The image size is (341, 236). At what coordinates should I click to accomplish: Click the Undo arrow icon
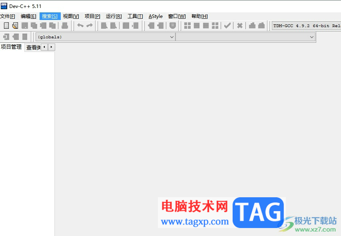click(x=80, y=26)
